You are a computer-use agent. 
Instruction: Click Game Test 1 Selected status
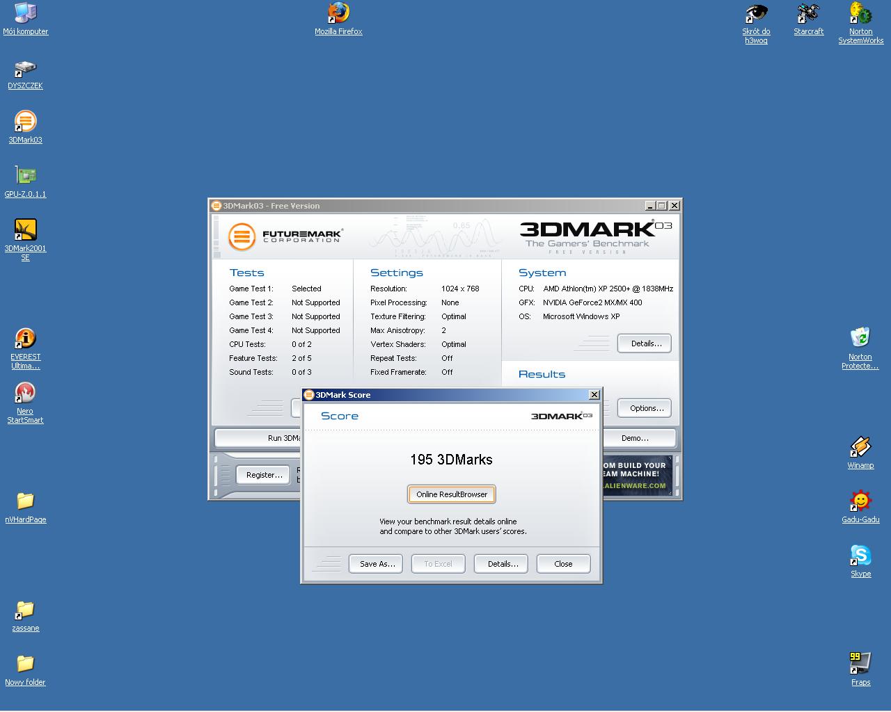tap(306, 289)
